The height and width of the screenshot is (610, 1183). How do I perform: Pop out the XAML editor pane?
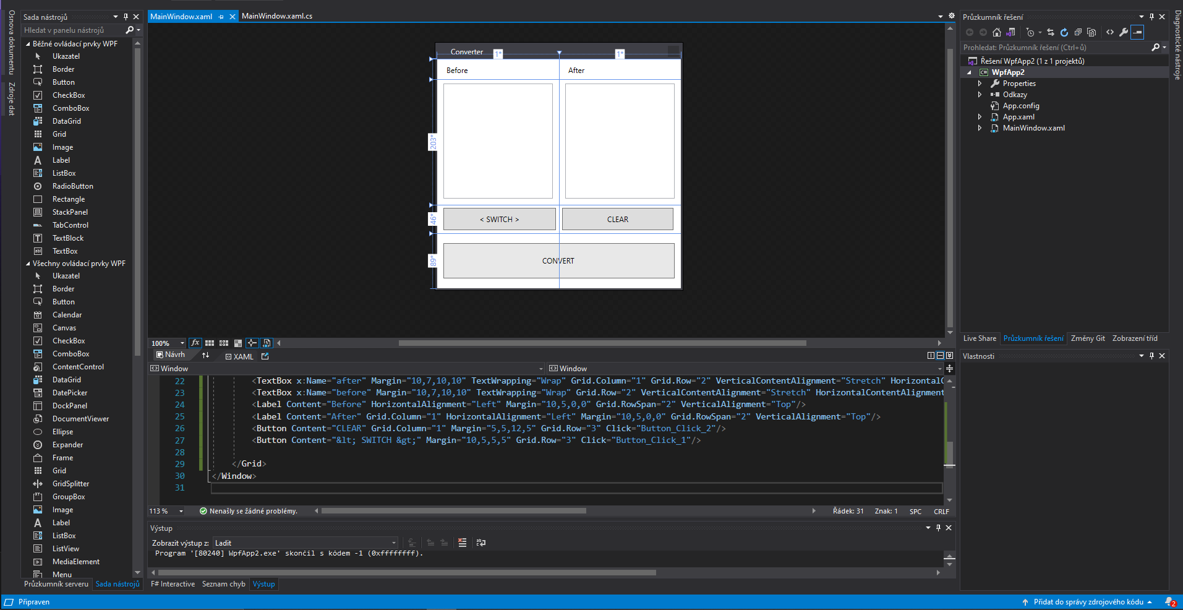pos(265,356)
